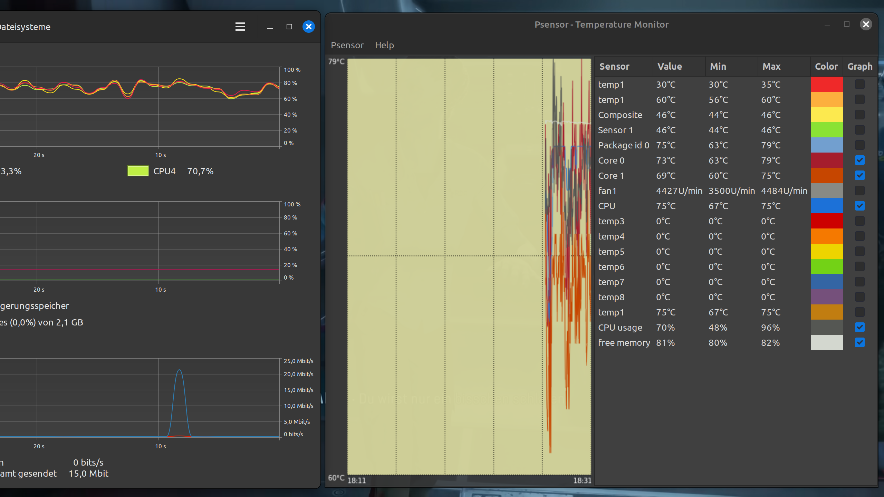Screen dimensions: 884x497
Task: Enable graph checkbox for fan1
Action: (x=859, y=191)
